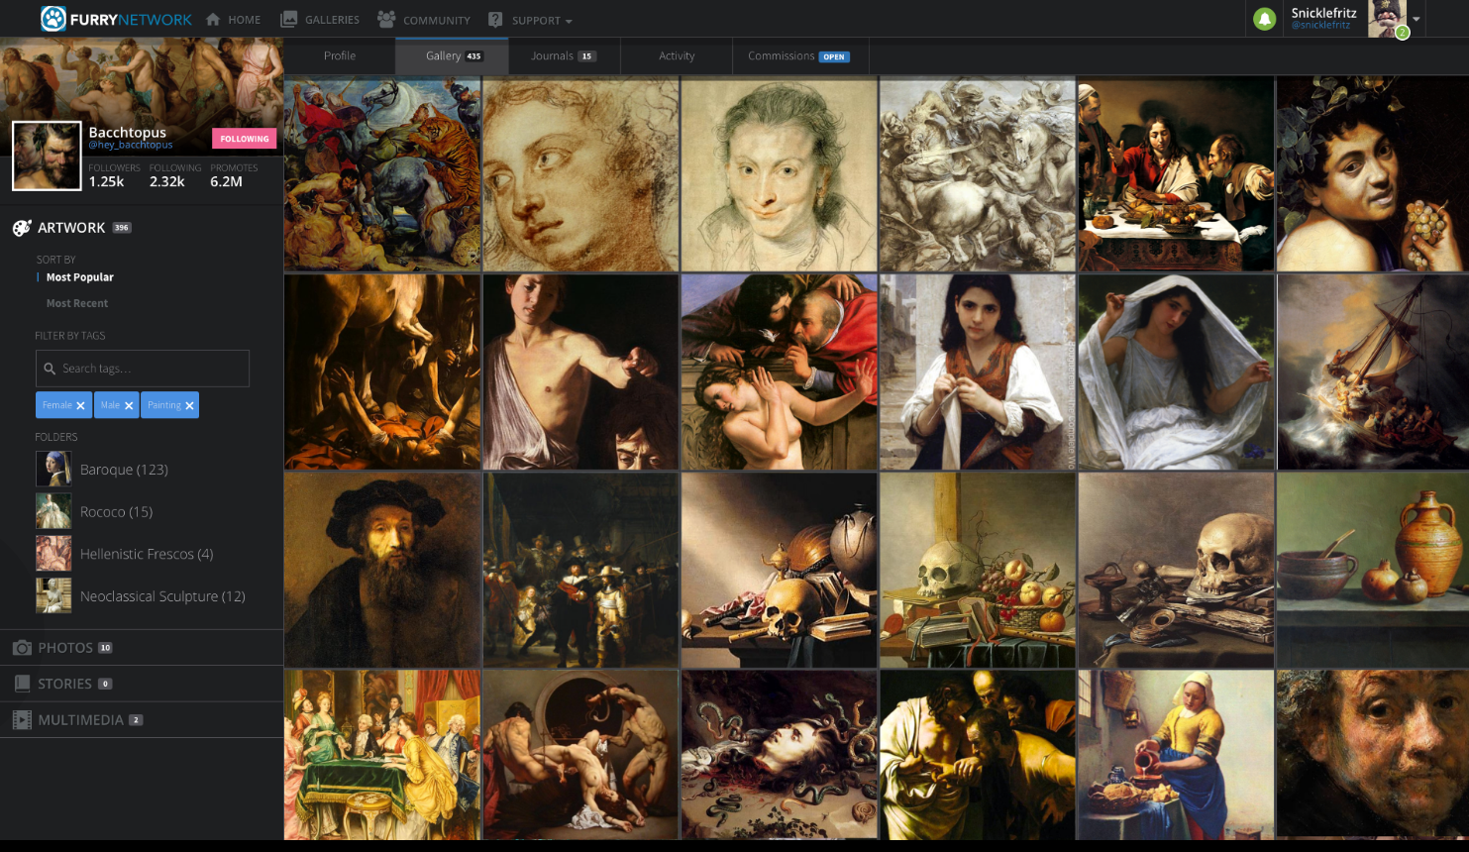Open the Night Watch painting thumbnail

pyautogui.click(x=580, y=570)
